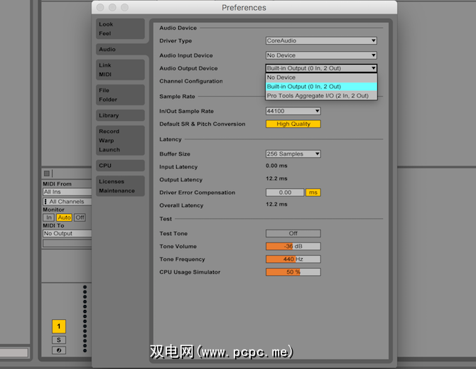The image size is (476, 369).
Task: Arm the track record button
Action: 59,351
